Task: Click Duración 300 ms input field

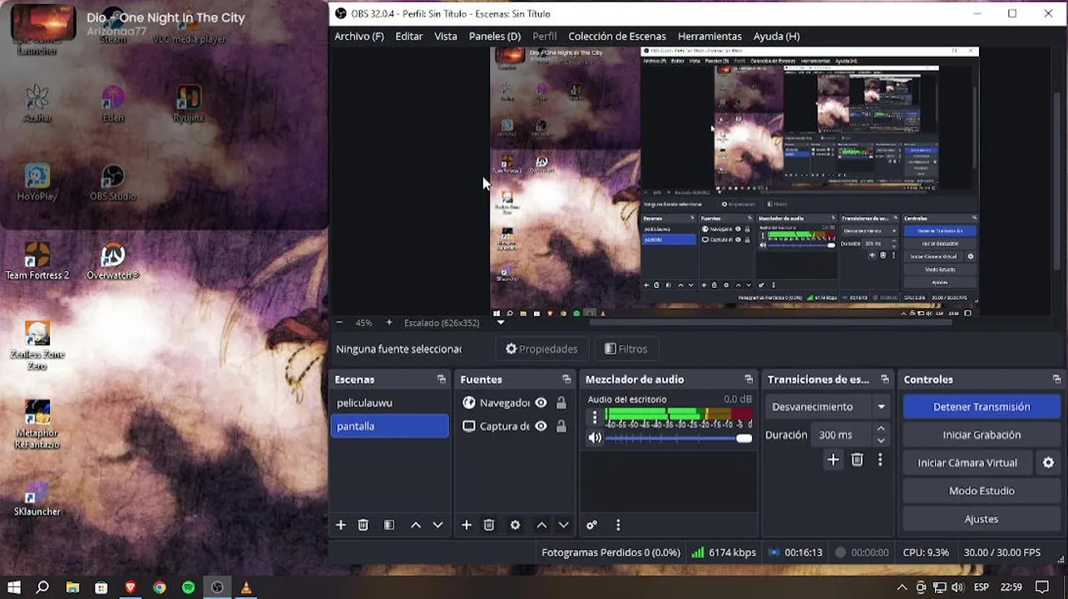Action: (x=842, y=434)
